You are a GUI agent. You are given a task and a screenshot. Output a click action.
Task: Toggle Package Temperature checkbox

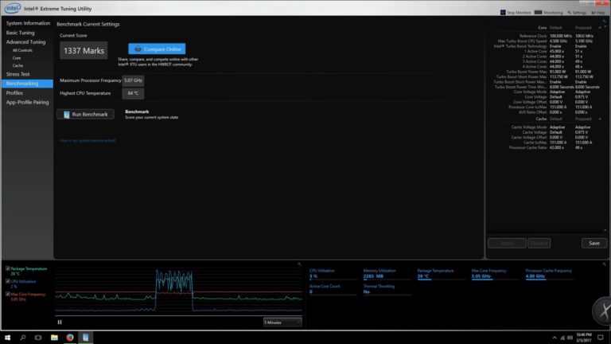coord(8,269)
